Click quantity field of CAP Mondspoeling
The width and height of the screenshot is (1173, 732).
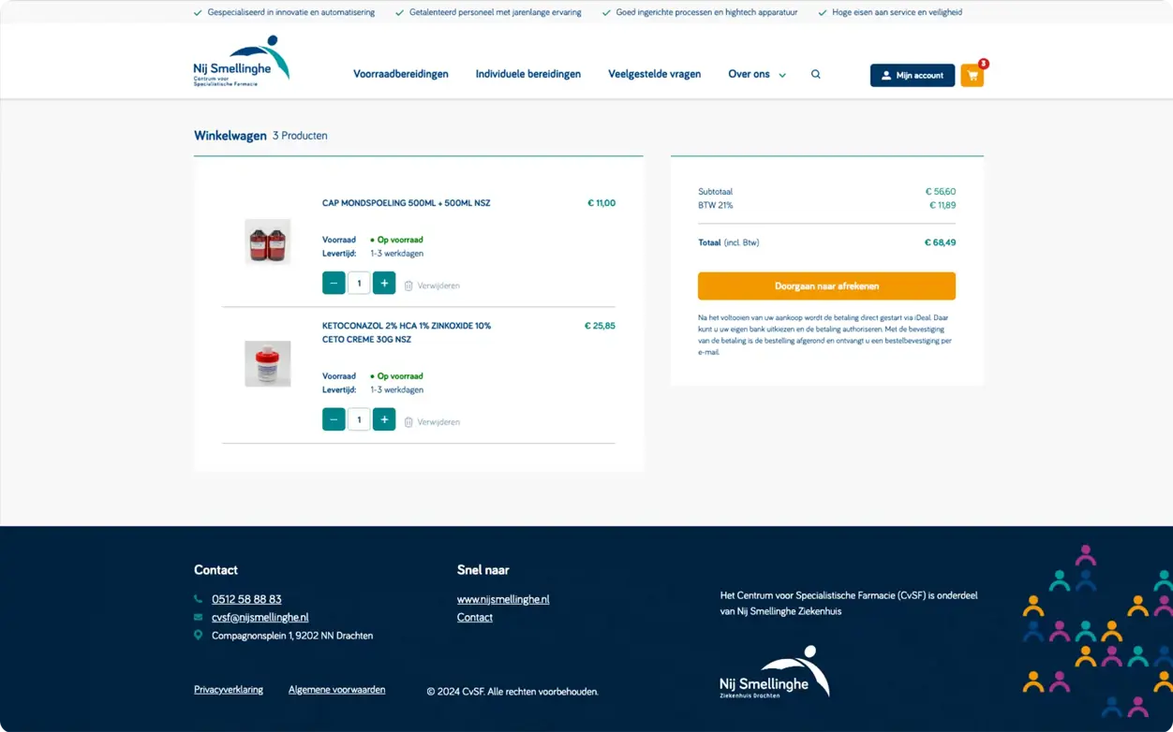pyautogui.click(x=359, y=283)
